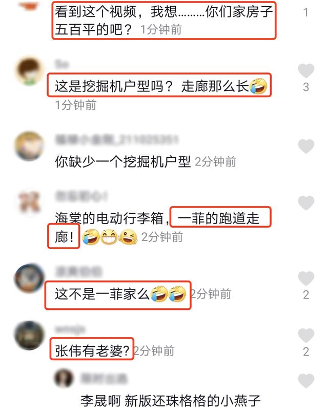Tap heart next to 这不是一菲家么 comment
Viewport: 328px width, 410px height.
click(306, 278)
